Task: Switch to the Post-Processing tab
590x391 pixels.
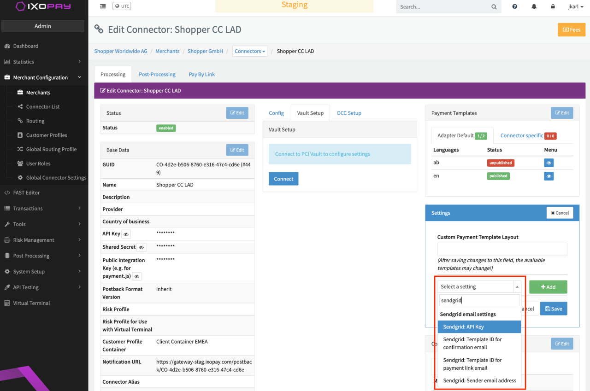Action: coord(157,74)
